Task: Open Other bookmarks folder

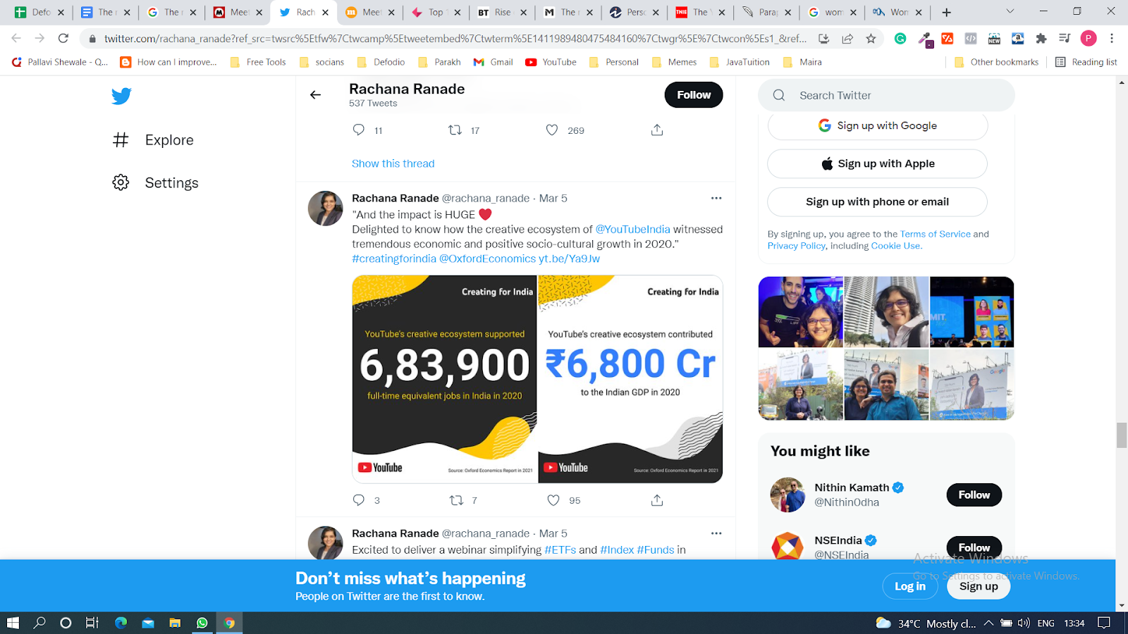Action: pos(996,62)
